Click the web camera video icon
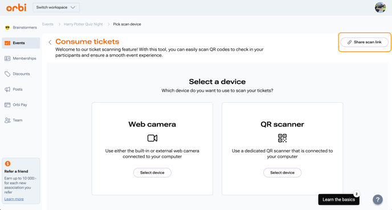The height and width of the screenshot is (210, 392). [152, 138]
